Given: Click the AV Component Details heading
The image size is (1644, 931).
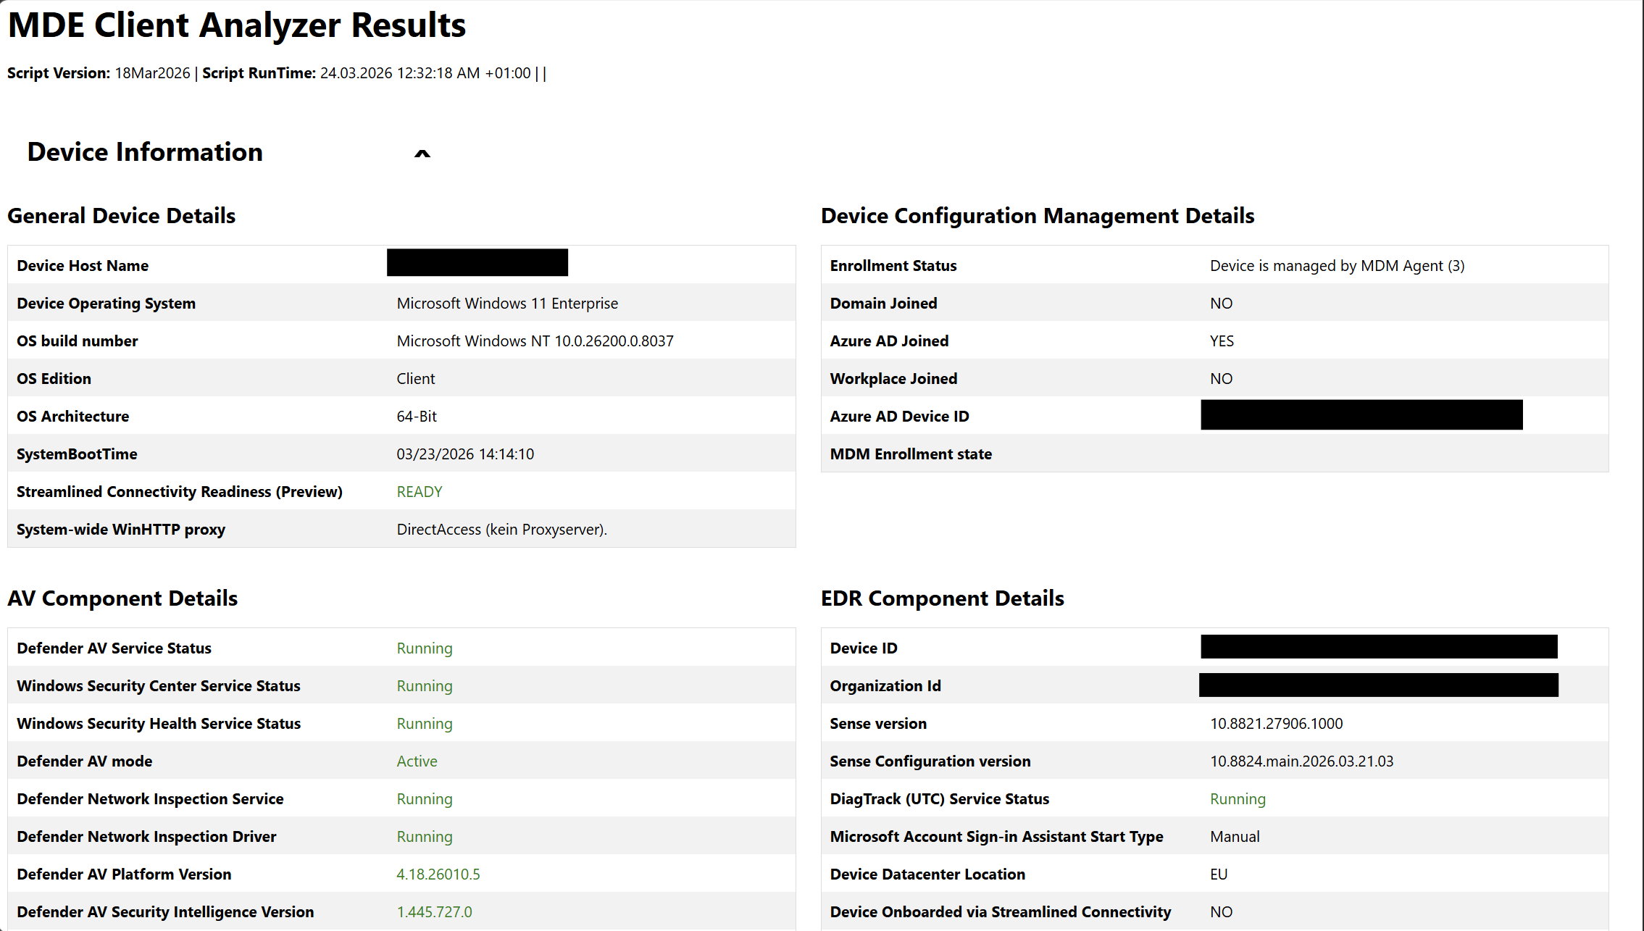Looking at the screenshot, I should click(122, 598).
